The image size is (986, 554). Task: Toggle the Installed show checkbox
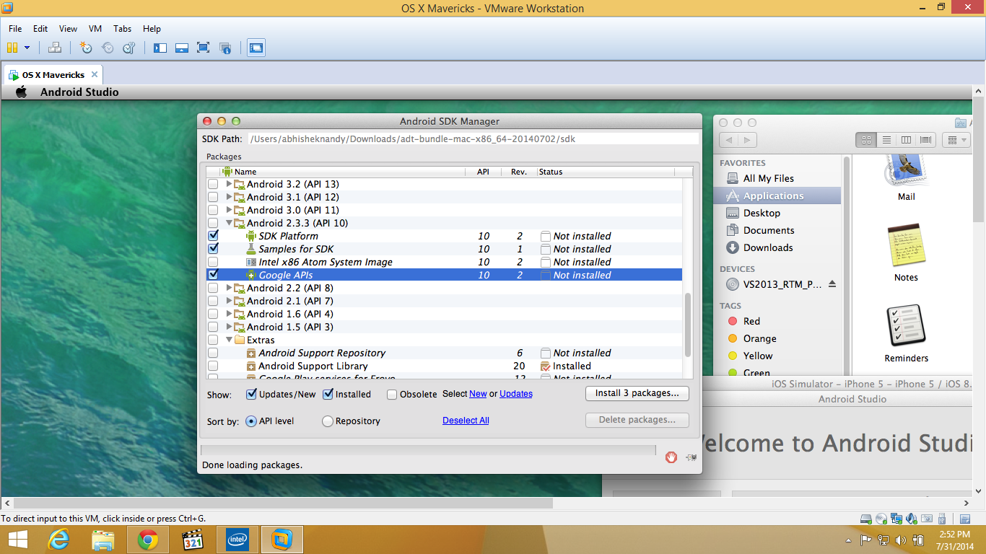(328, 394)
